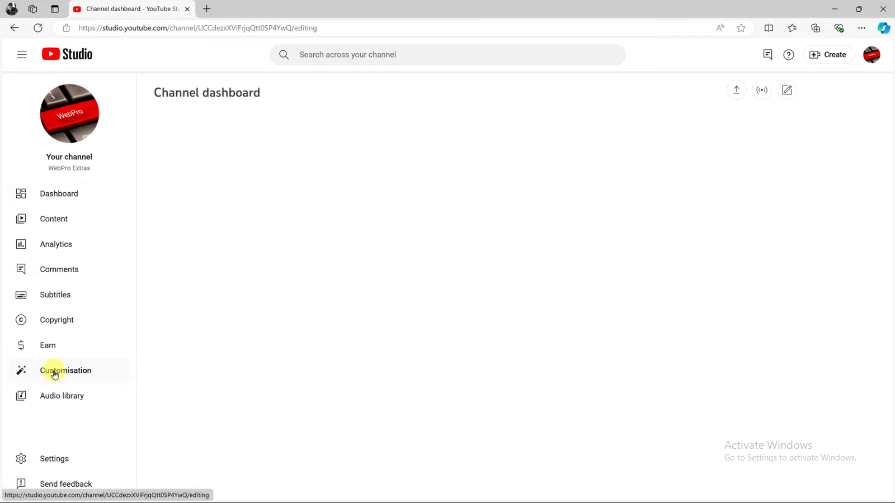
Task: Click the WebPro Extras channel name
Action: [x=69, y=168]
